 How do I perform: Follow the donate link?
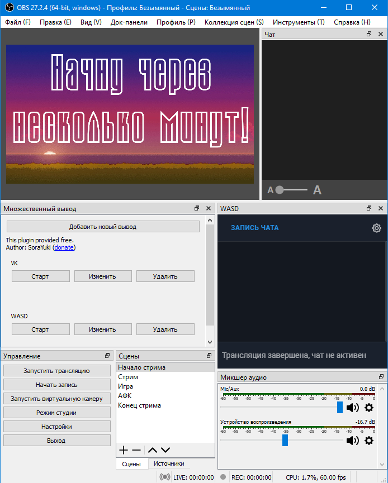[64, 247]
